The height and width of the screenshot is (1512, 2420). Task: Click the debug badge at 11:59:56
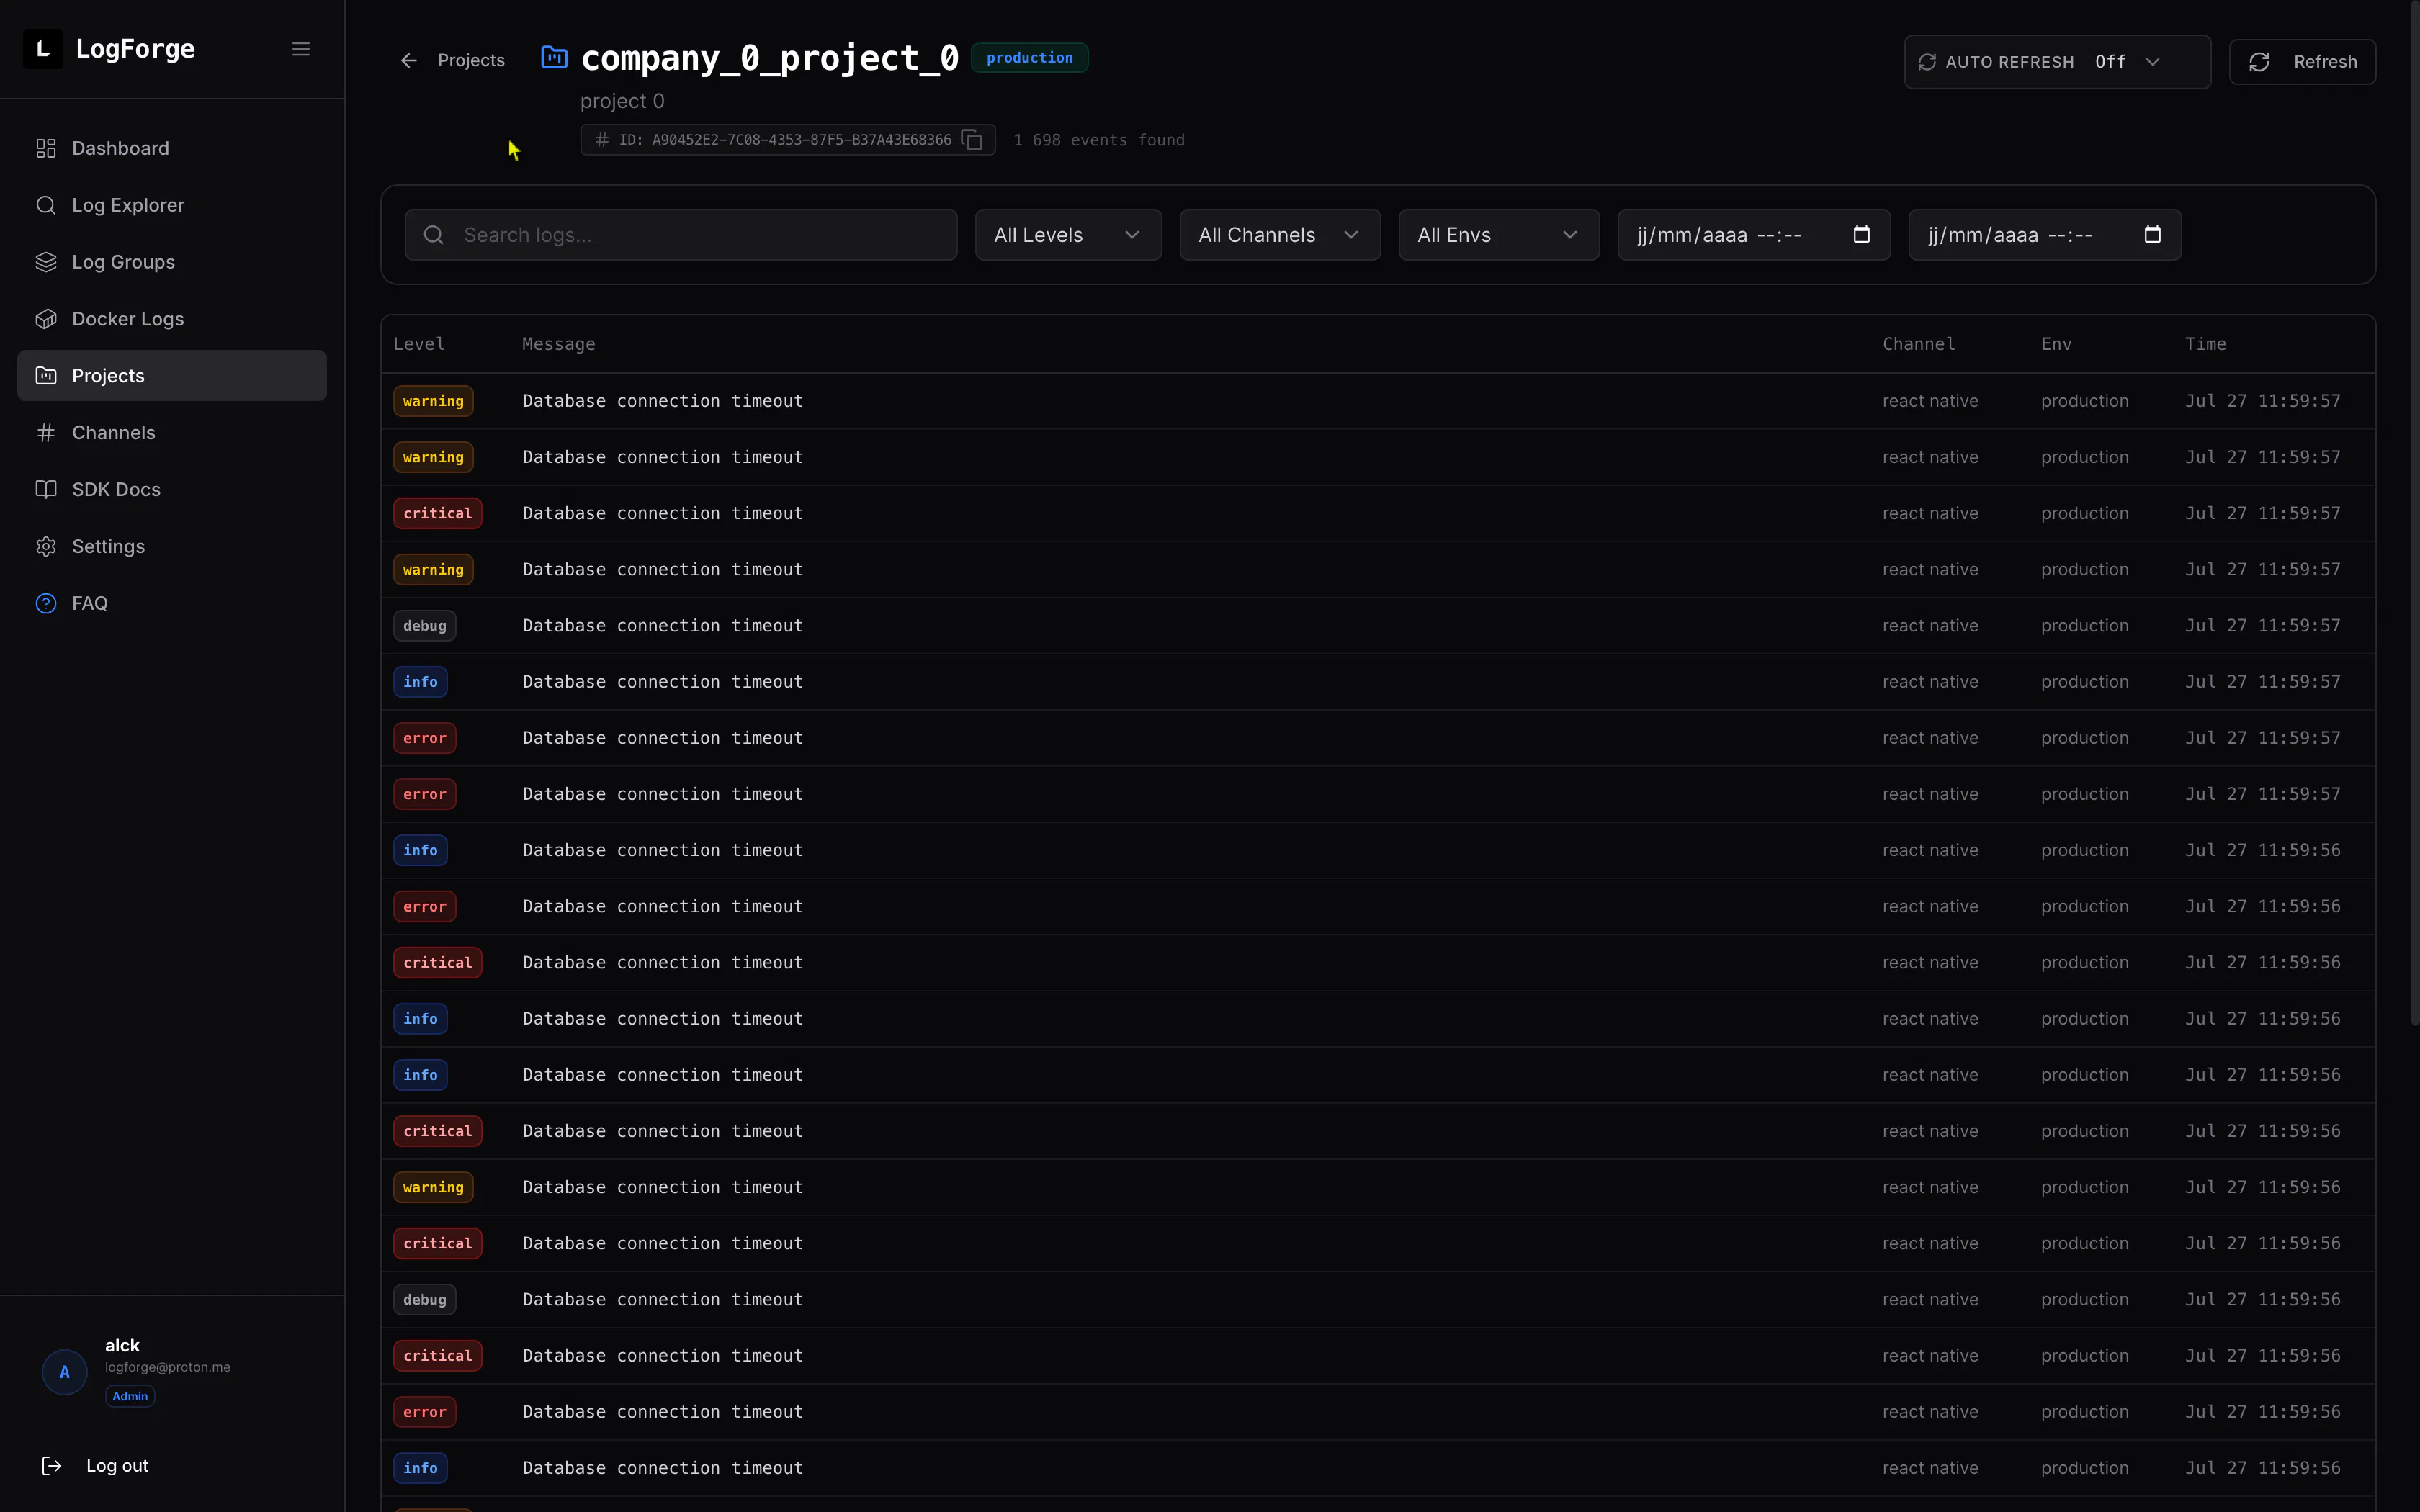click(x=425, y=1300)
